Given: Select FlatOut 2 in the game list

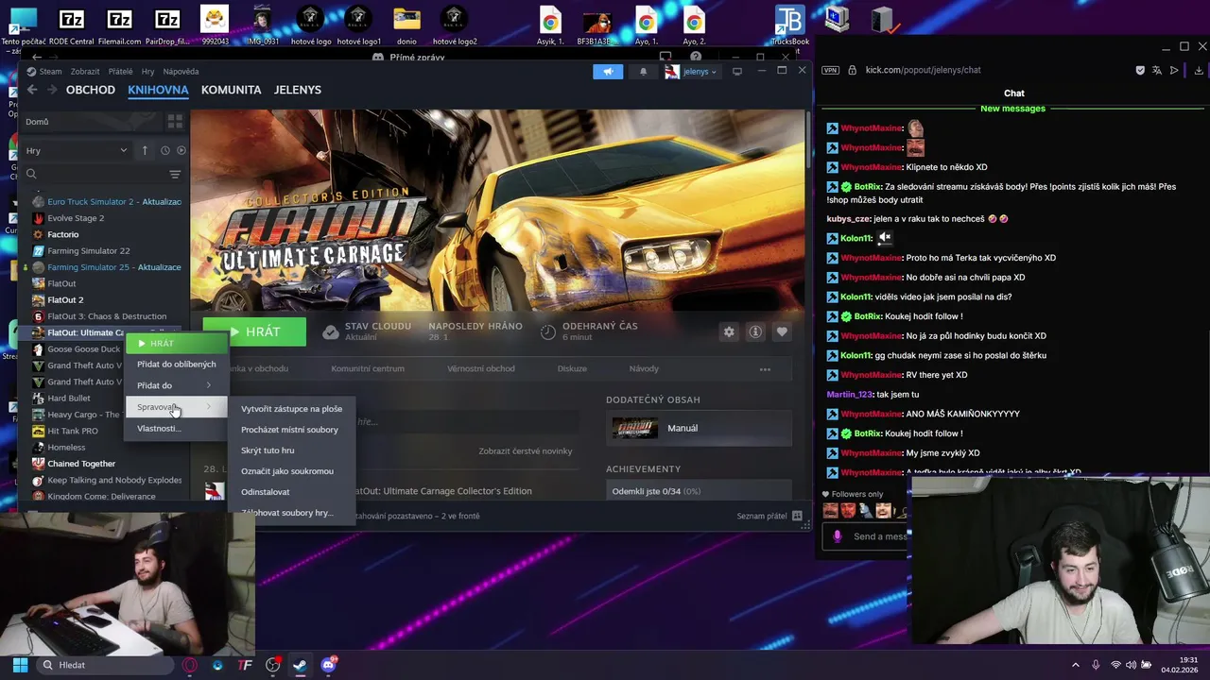Looking at the screenshot, I should click(65, 300).
